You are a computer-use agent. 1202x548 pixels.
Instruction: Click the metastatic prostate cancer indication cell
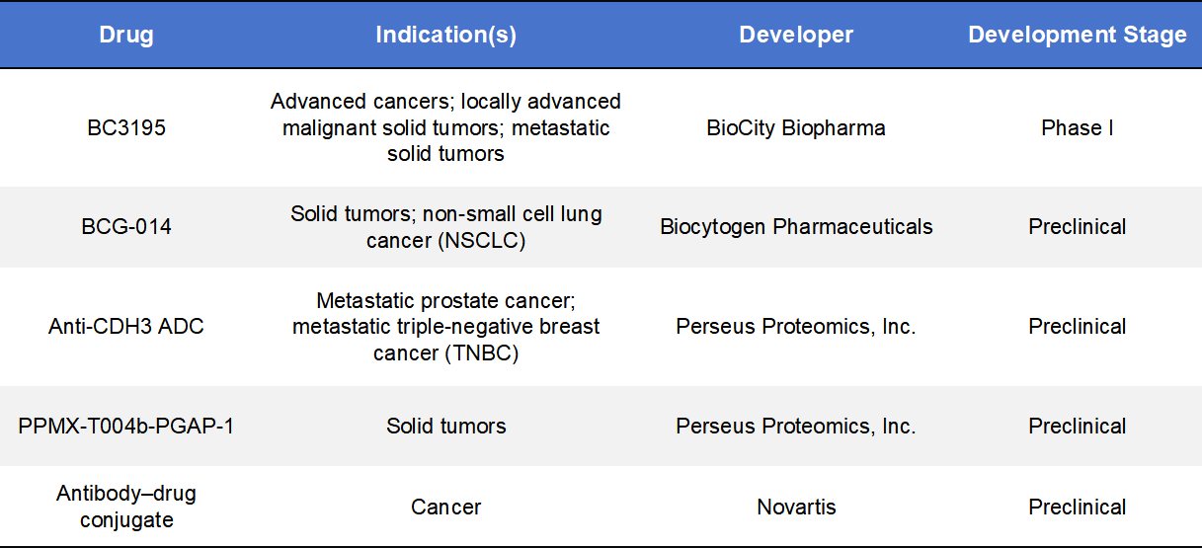[445, 327]
